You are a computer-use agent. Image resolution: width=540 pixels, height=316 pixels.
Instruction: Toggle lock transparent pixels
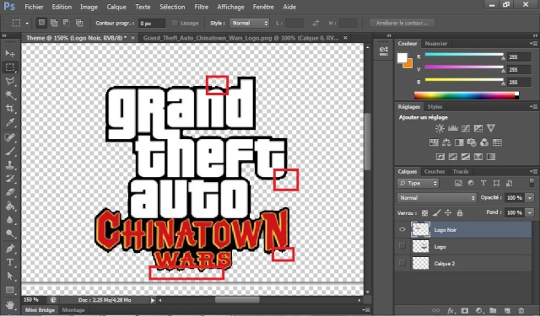click(x=424, y=213)
